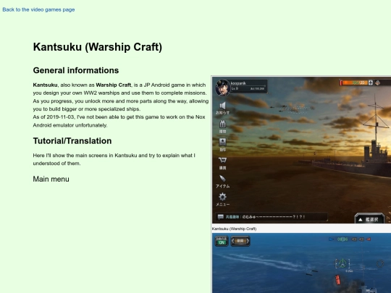
Task: Click the main menu game screenshot image
Action: coord(301,150)
